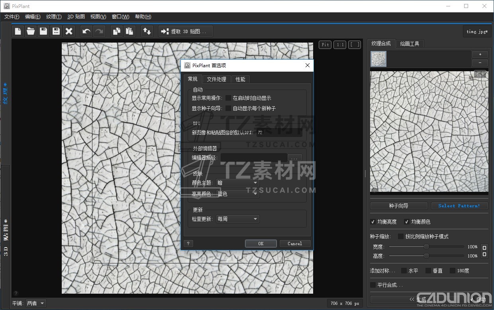Click the 种子向导 button
This screenshot has width=494, height=310.
tap(398, 206)
